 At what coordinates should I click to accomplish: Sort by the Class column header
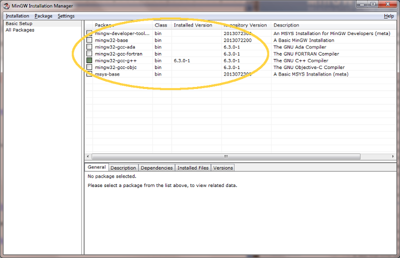coord(162,25)
